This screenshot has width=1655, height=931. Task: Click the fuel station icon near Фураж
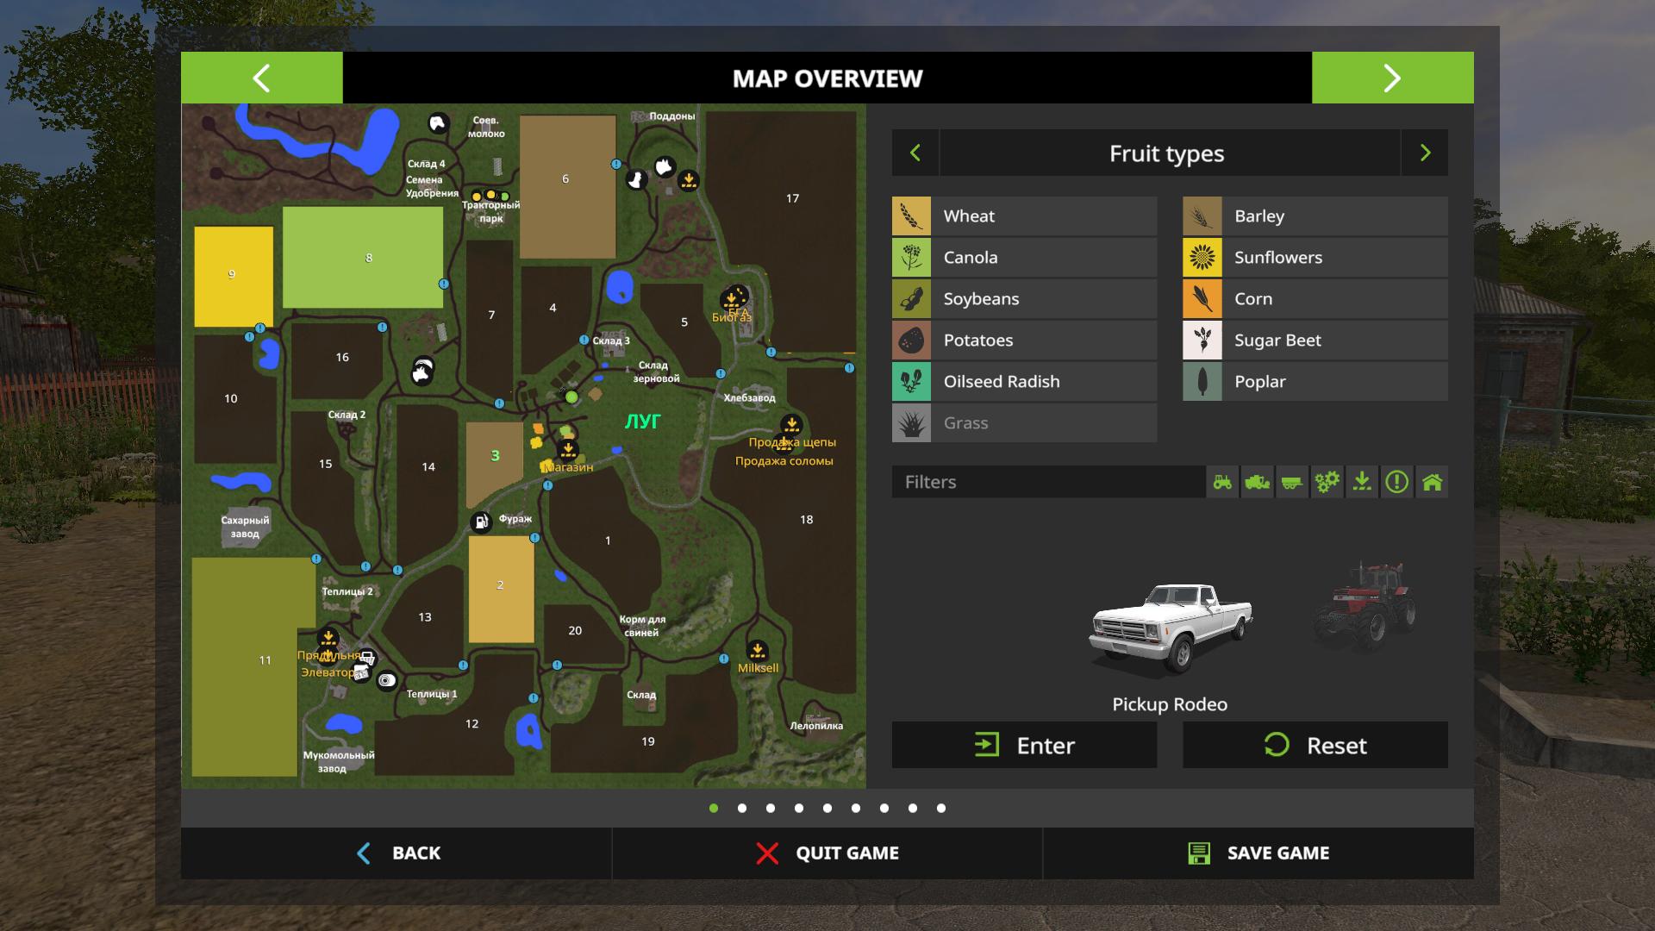coord(480,522)
